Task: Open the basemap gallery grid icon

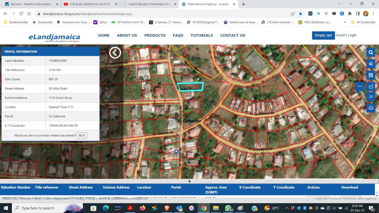Action: (x=371, y=75)
